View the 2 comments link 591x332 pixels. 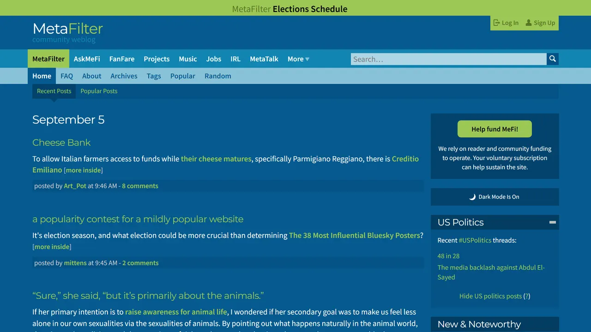[x=140, y=263]
